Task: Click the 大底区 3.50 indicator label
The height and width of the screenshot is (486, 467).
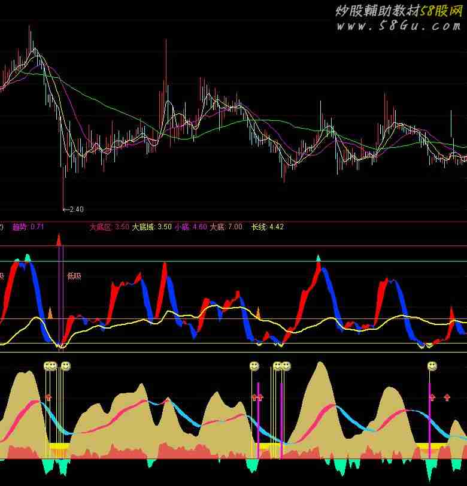Action: pos(109,227)
